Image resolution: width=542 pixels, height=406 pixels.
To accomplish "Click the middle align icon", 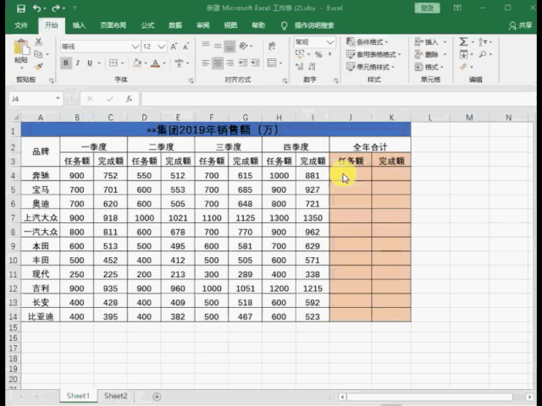I will 218,46.
